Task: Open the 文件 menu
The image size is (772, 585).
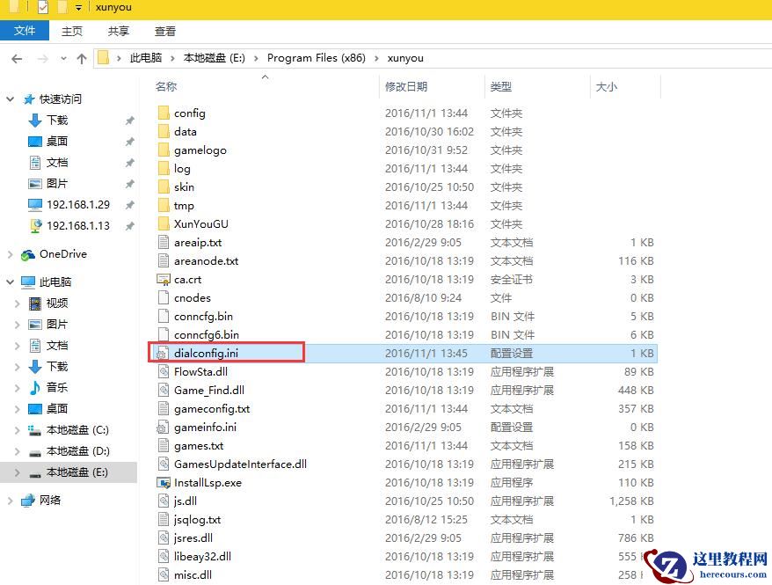Action: pyautogui.click(x=25, y=30)
